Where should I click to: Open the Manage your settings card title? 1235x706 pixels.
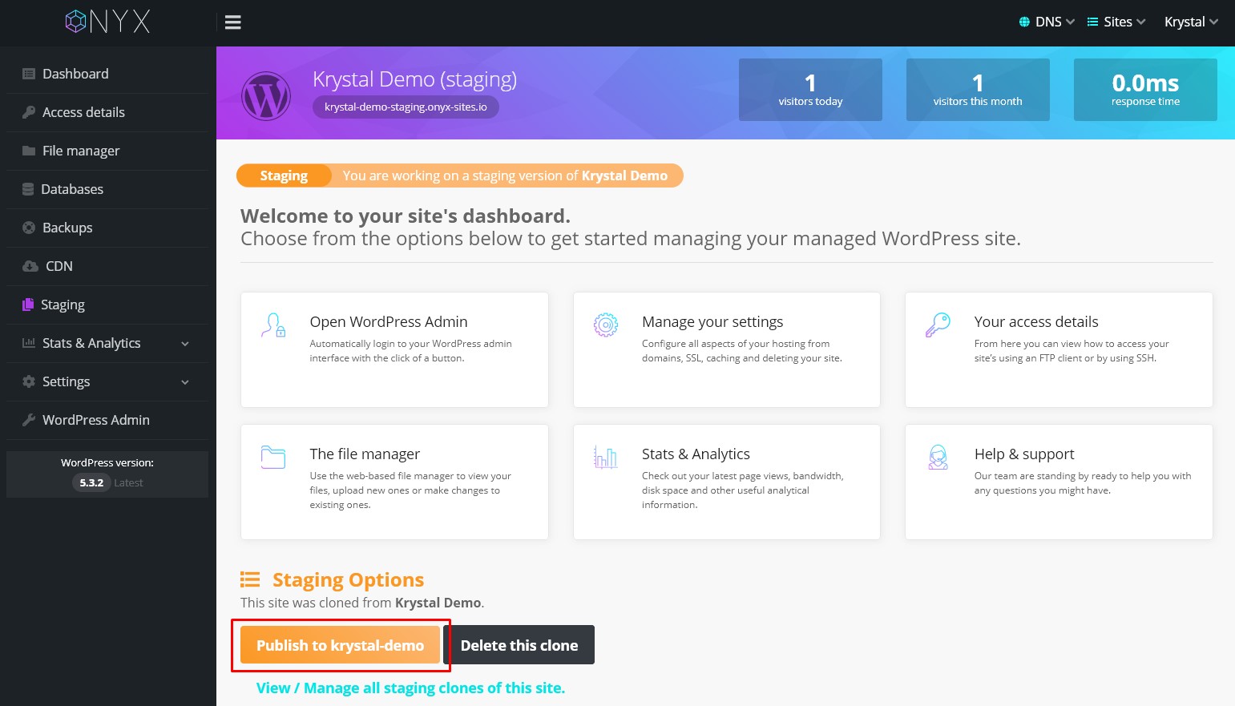712,321
